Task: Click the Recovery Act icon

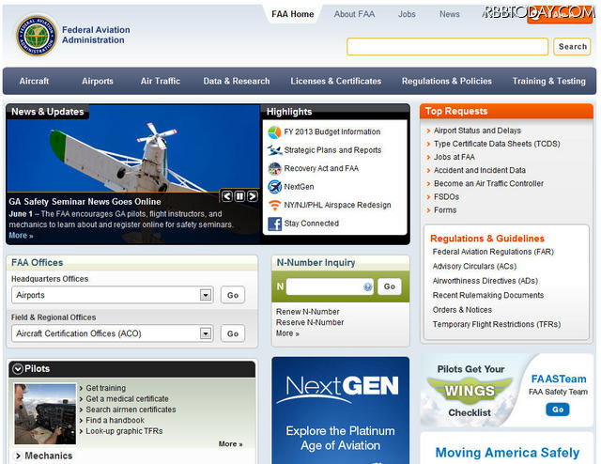Action: click(274, 169)
